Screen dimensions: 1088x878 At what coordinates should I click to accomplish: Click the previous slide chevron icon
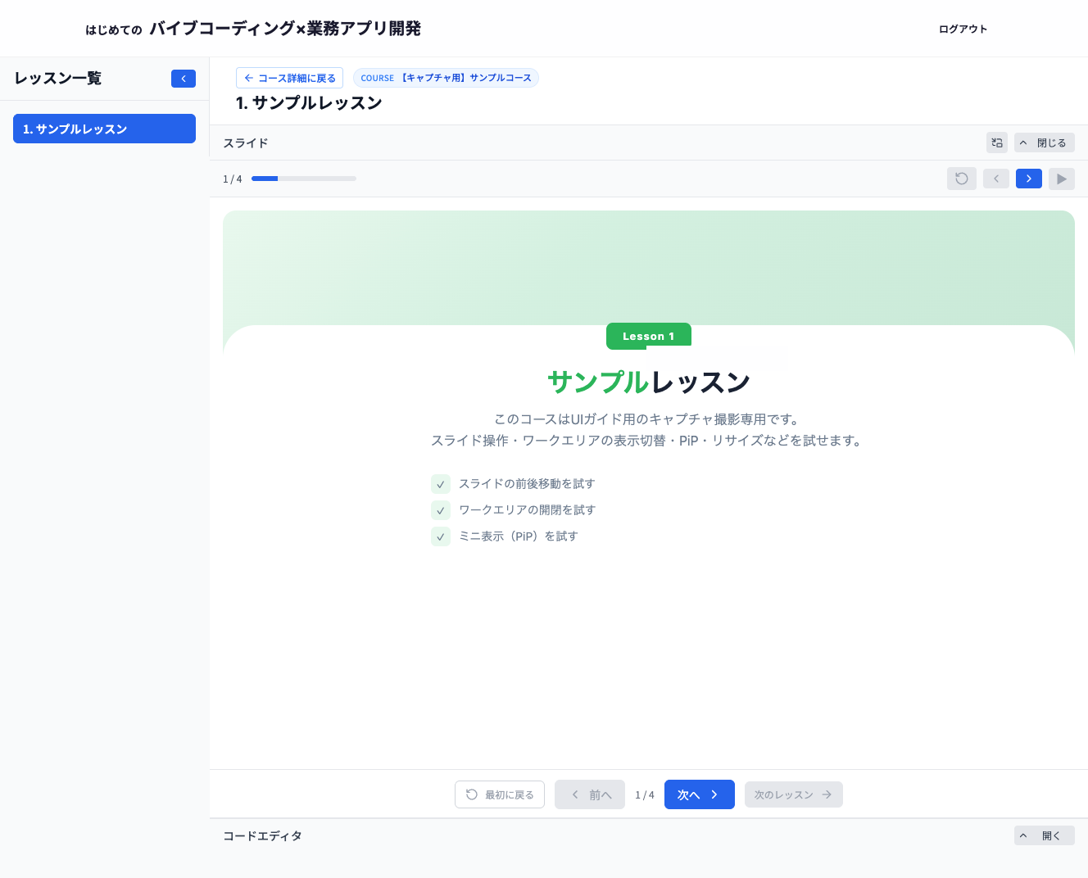(x=996, y=179)
